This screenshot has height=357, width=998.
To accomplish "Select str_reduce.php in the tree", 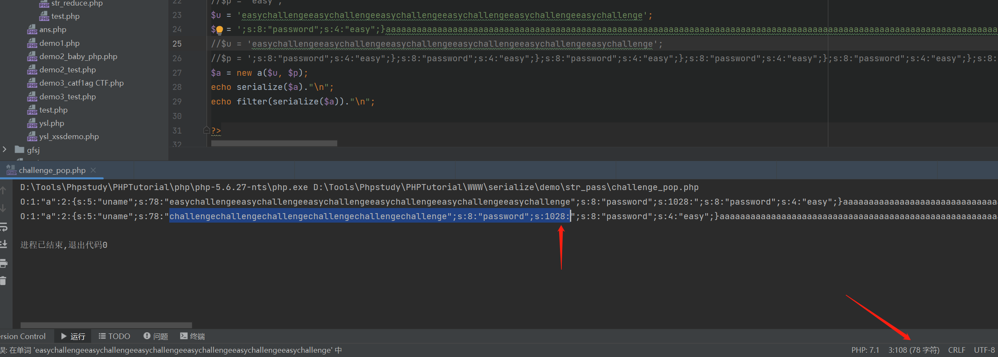I will [77, 3].
